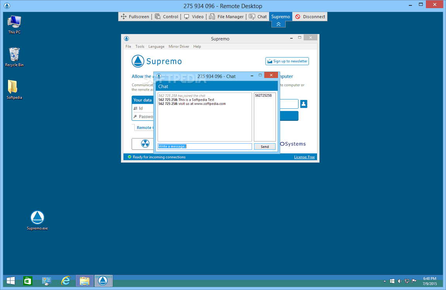Open File Explorer from taskbar
Screen dimensions: 446x290
84,281
